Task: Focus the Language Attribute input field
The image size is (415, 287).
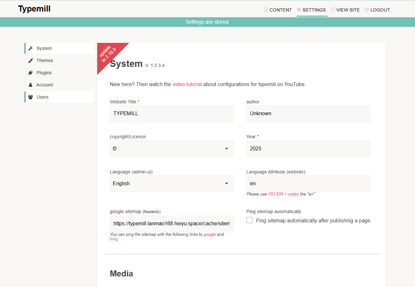Action: pyautogui.click(x=308, y=184)
